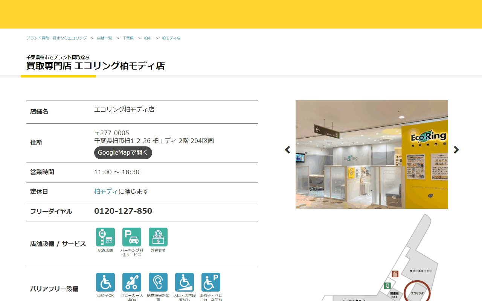Click the store name value エコリング柏モディ店
The image size is (482, 301).
[x=124, y=109]
